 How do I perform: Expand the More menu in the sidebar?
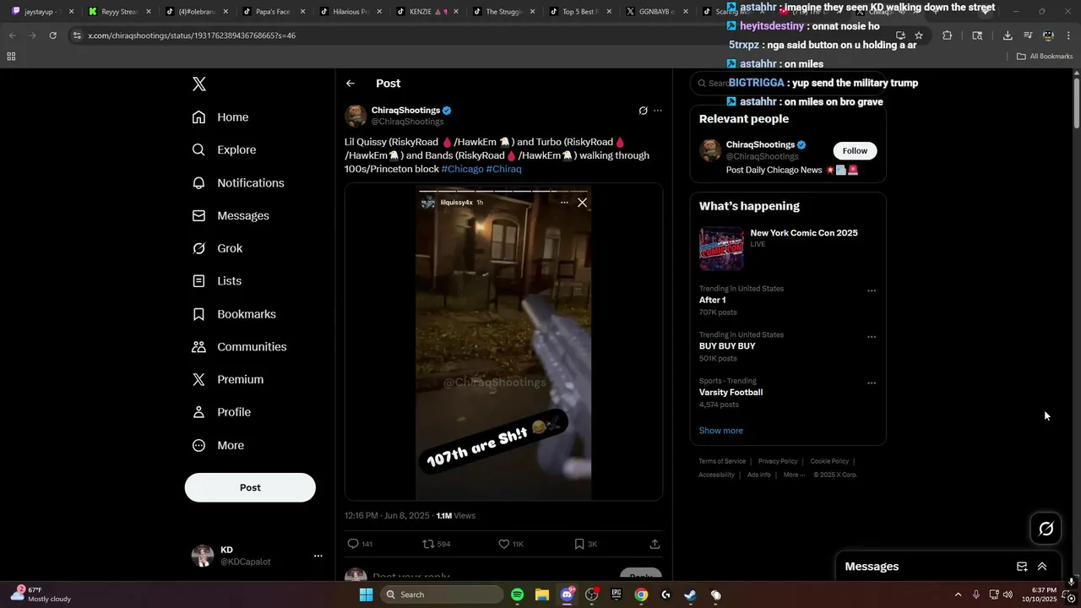pyautogui.click(x=218, y=446)
